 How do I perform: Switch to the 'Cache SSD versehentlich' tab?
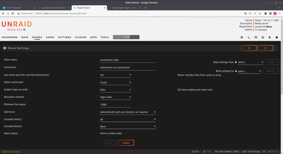[x=54, y=8]
